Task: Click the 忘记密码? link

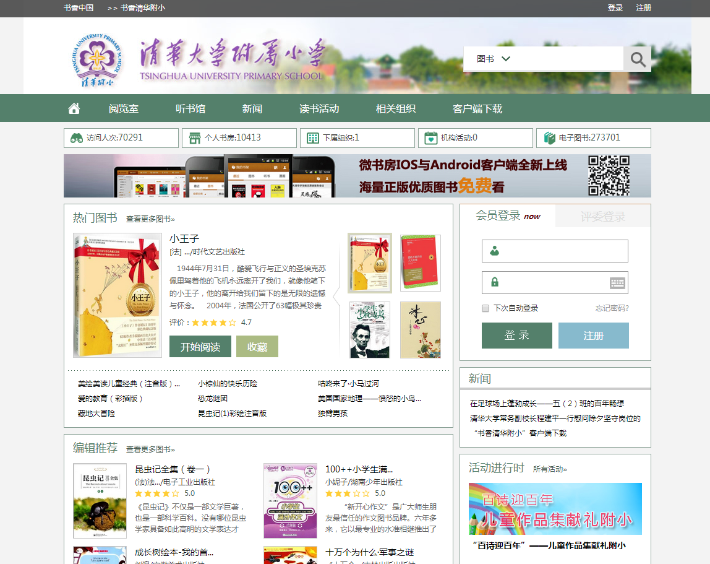Action: (x=612, y=308)
